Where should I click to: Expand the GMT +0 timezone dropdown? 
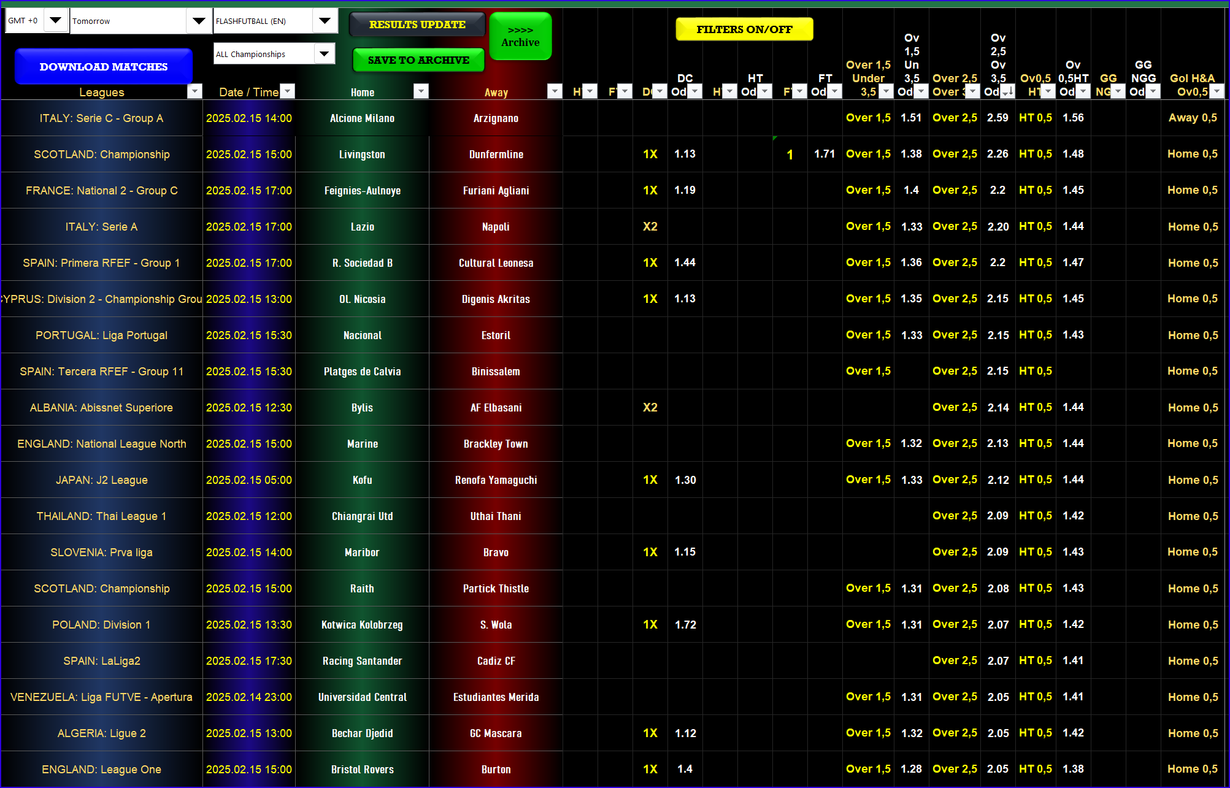pos(55,20)
